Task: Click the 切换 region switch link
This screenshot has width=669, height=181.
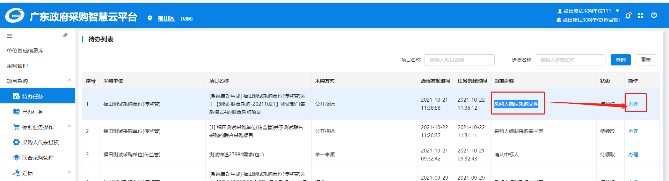Action: tap(187, 19)
